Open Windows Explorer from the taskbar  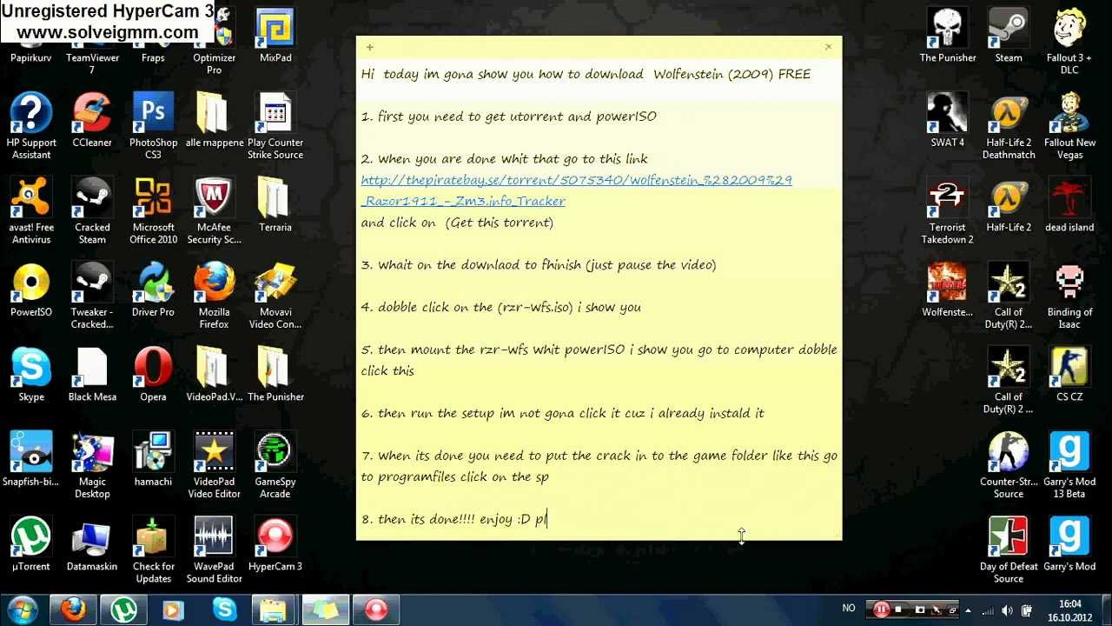(x=275, y=609)
